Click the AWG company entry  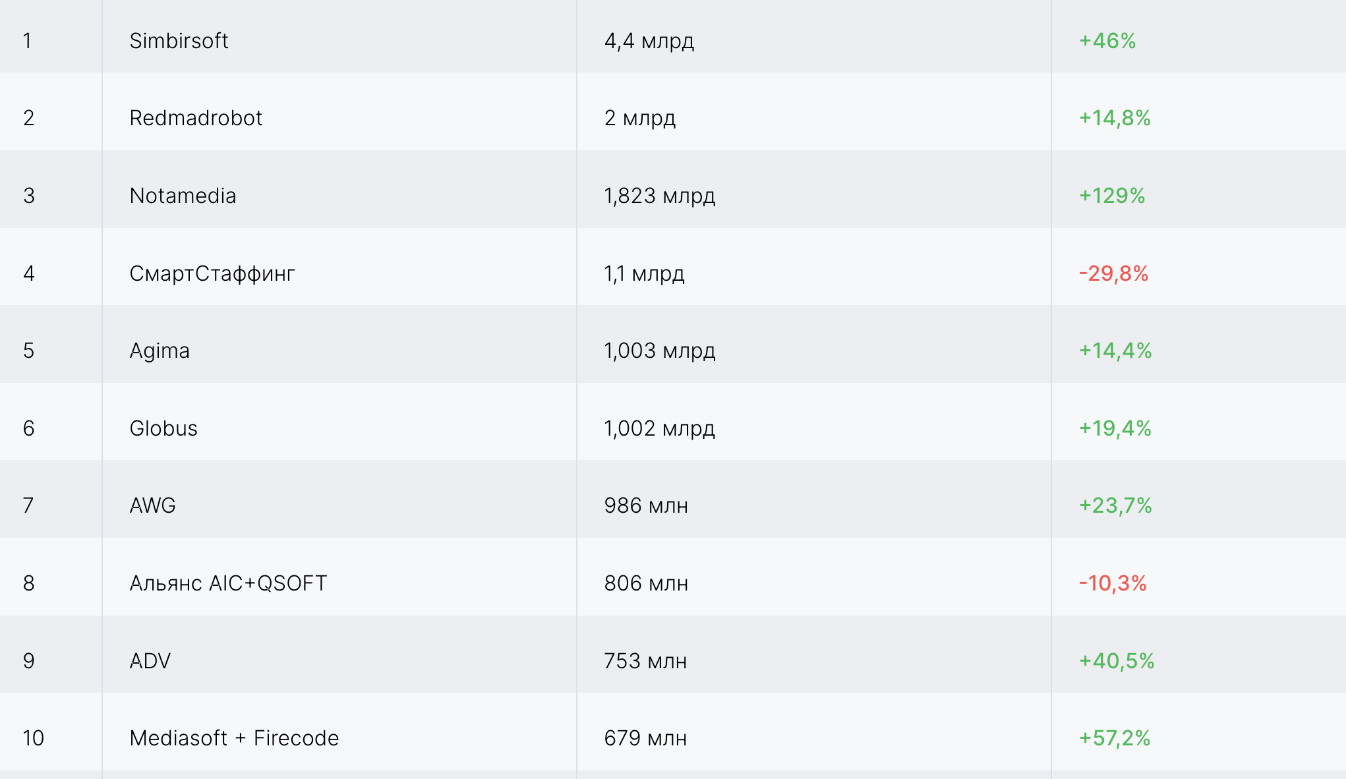click(153, 505)
